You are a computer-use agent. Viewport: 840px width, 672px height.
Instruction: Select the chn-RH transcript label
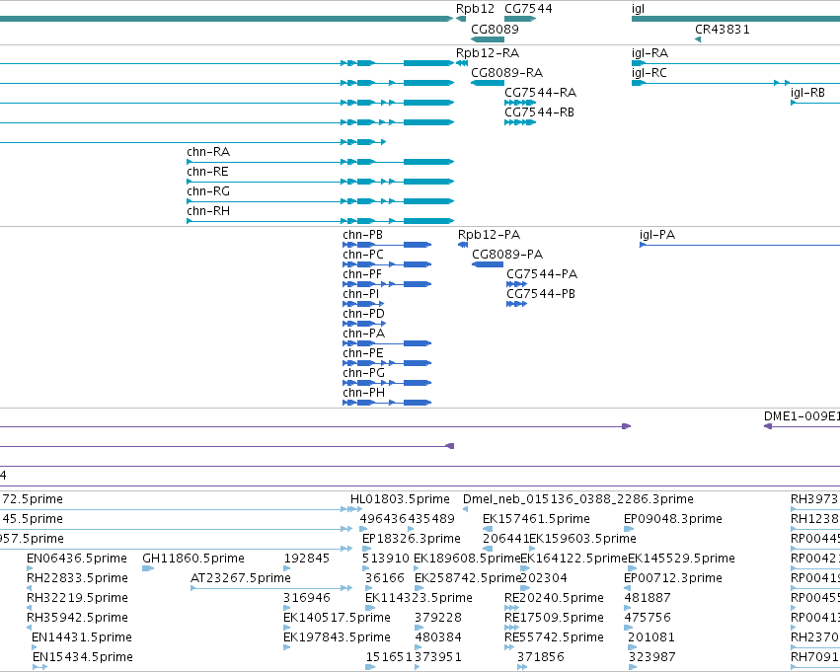click(208, 211)
